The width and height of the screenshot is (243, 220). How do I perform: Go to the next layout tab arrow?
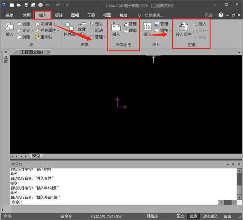22,156
